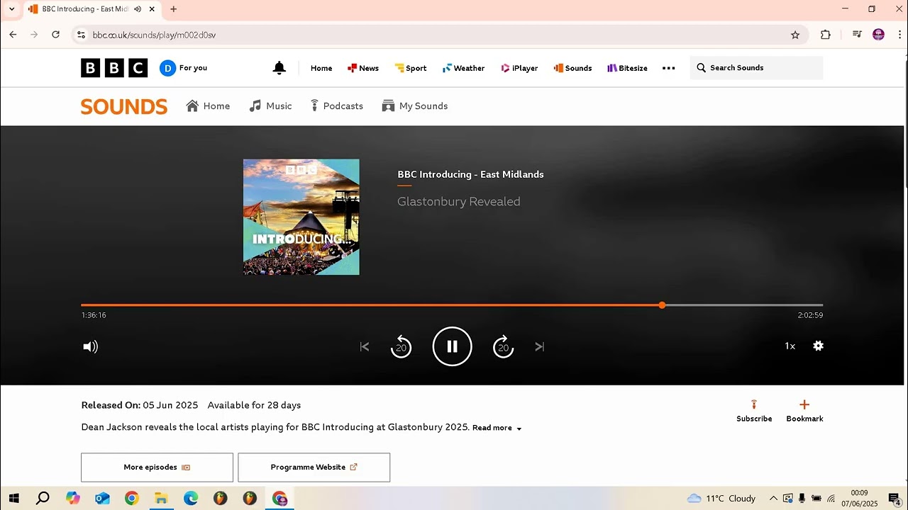908x510 pixels.
Task: Go to next track icon
Action: click(x=540, y=346)
